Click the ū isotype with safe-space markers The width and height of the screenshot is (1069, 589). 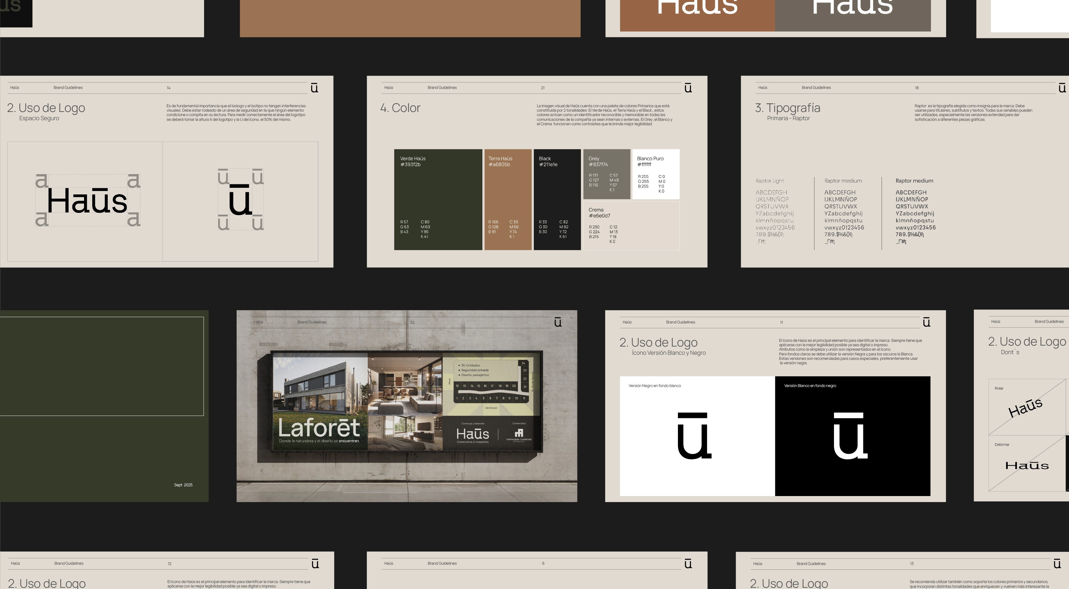pos(241,200)
